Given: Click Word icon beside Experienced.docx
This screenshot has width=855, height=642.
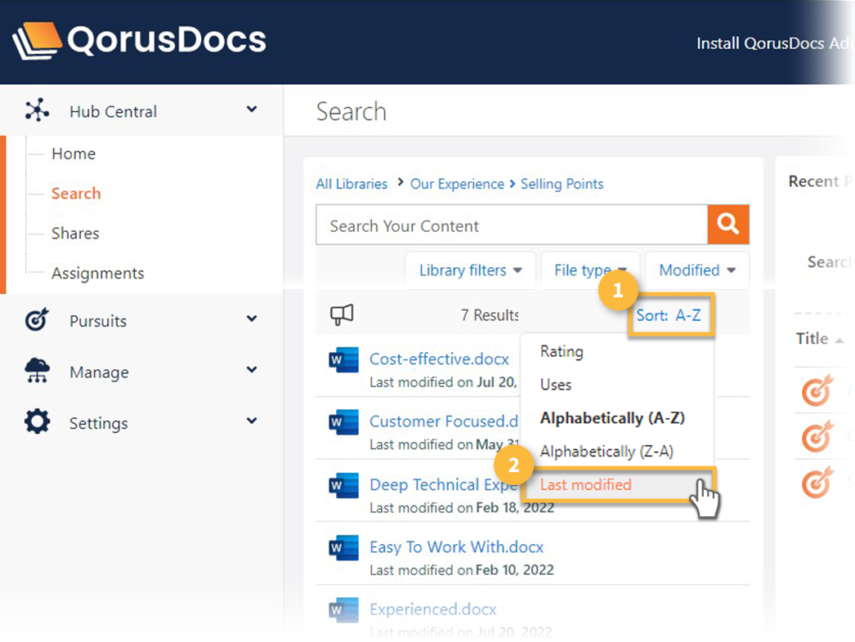Looking at the screenshot, I should coord(343,610).
